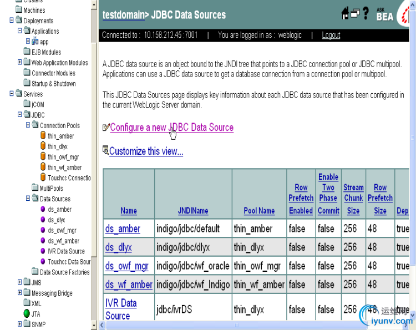Click the tree pane scroll down arrow

94,325
